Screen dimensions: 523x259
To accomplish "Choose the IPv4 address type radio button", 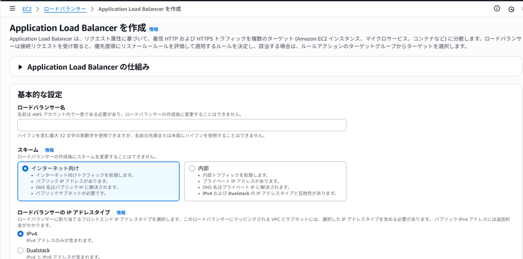I will [x=20, y=234].
